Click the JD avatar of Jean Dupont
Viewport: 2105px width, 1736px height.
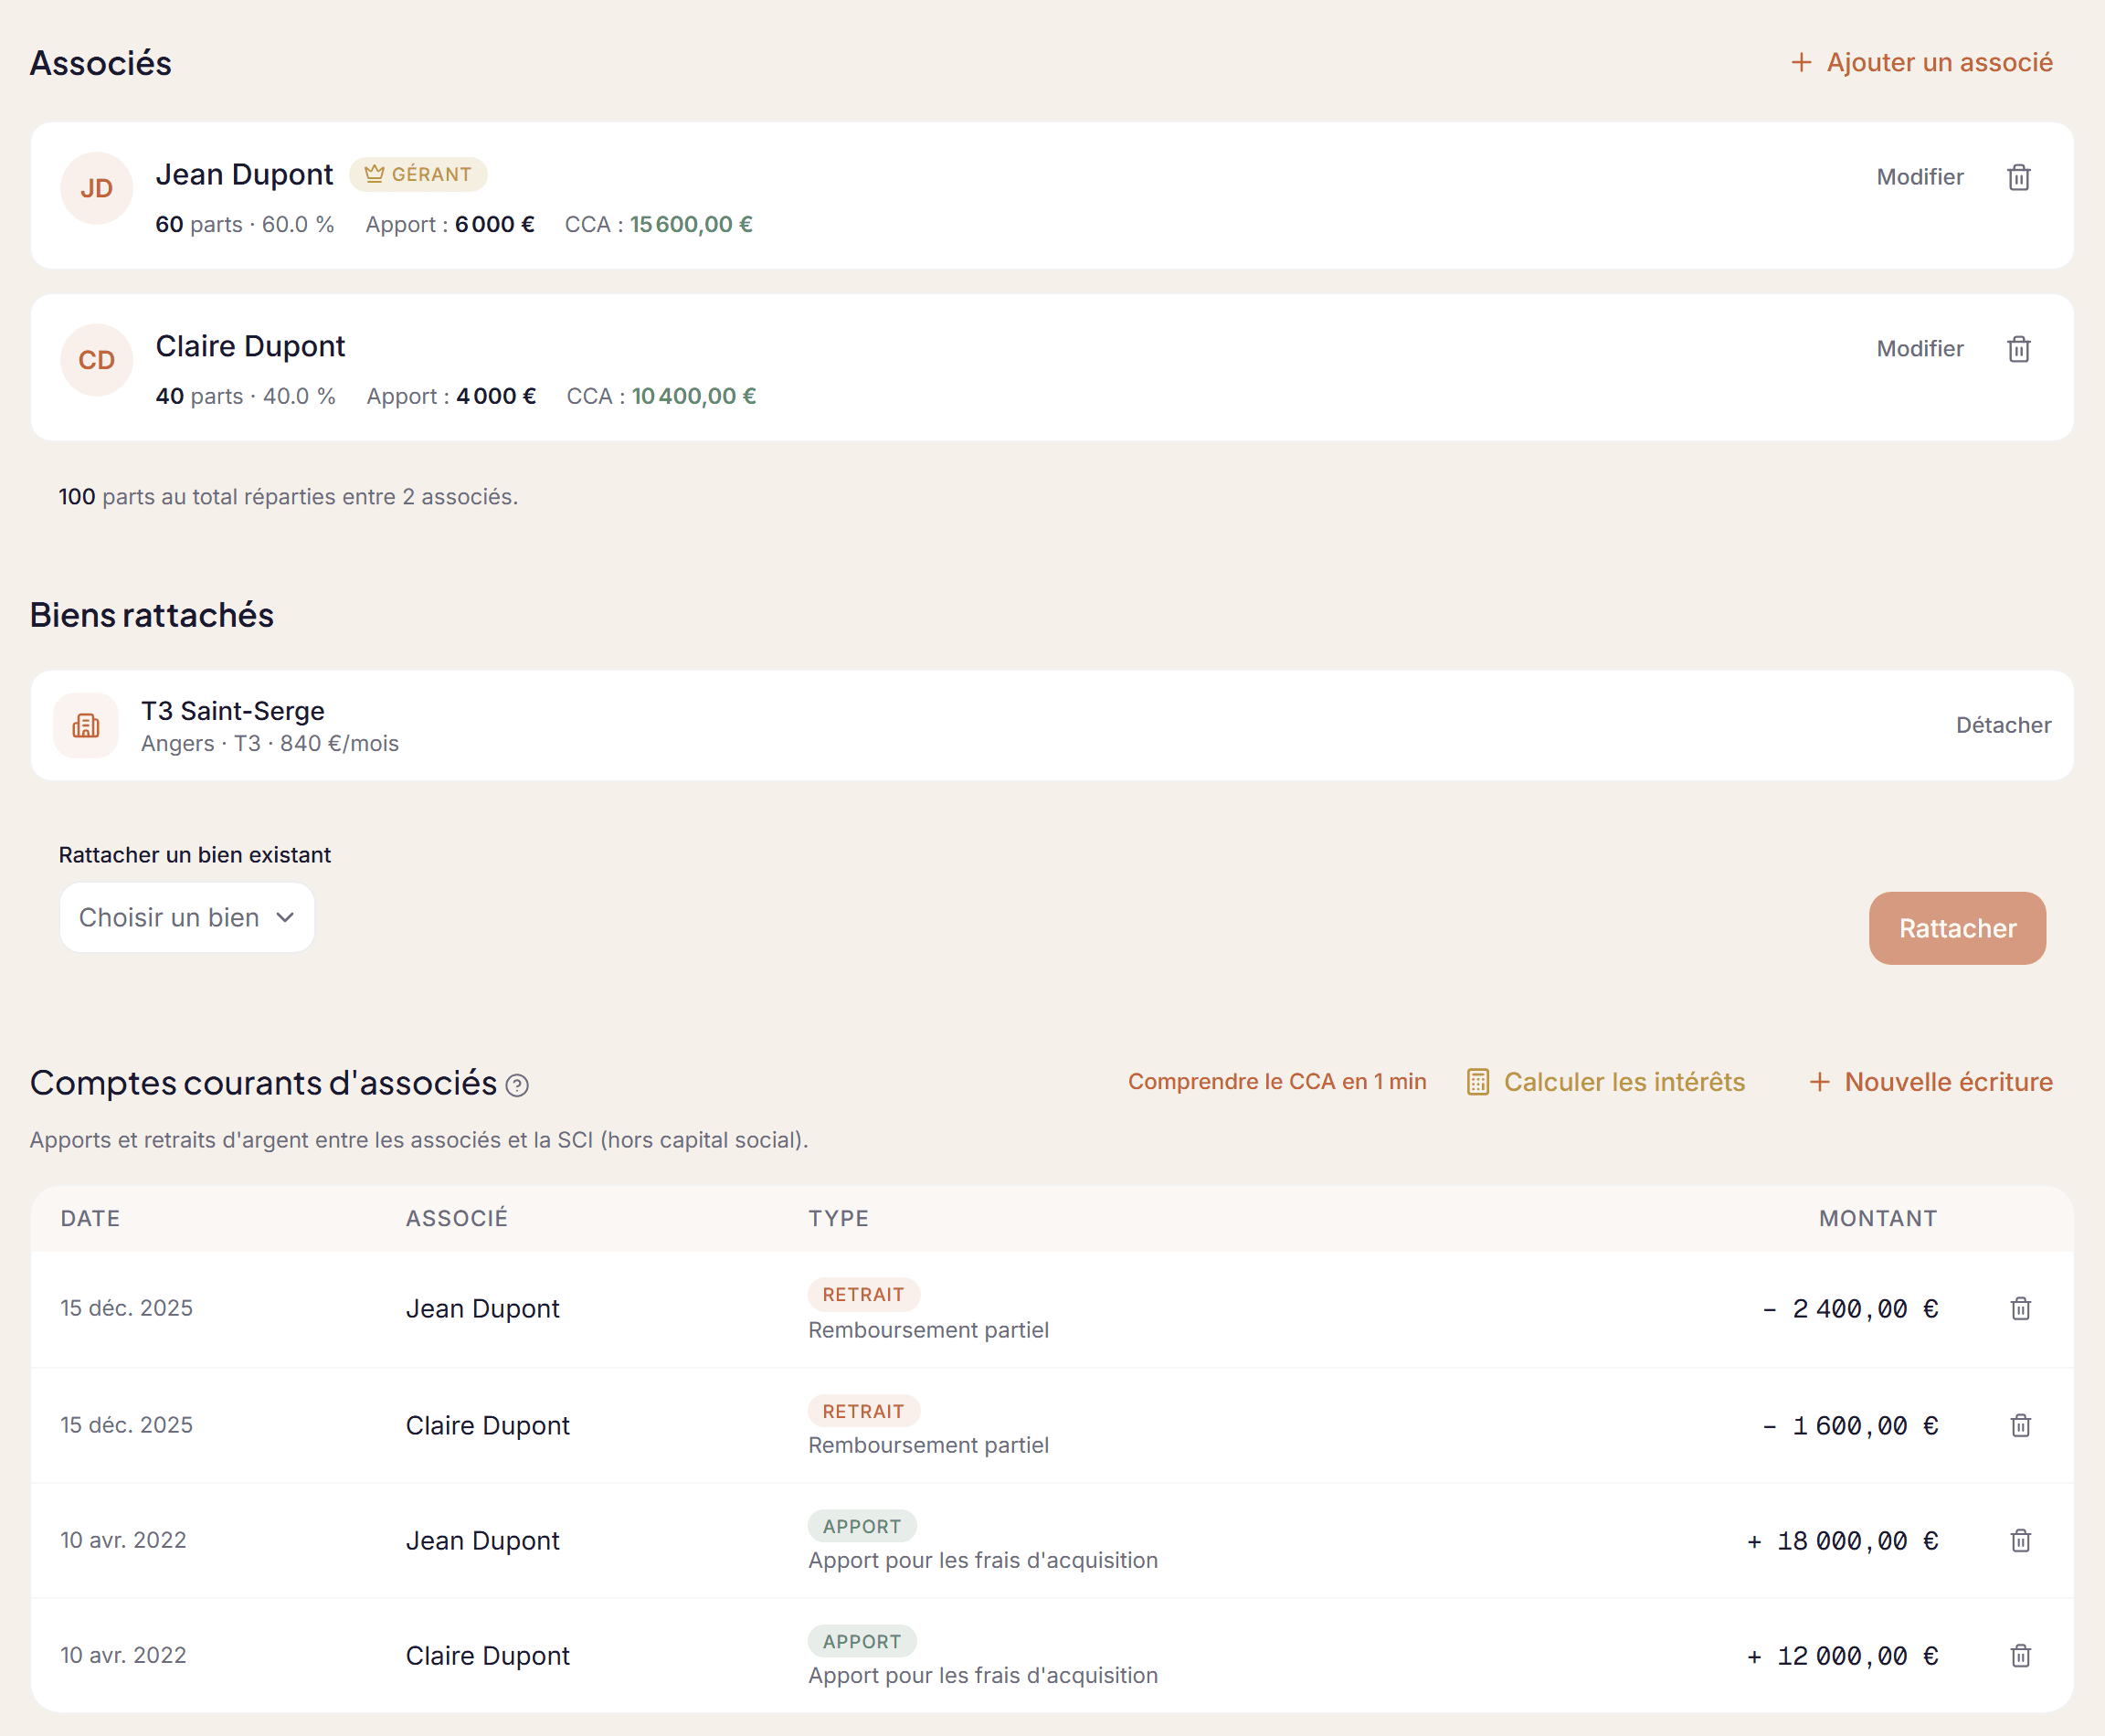pyautogui.click(x=97, y=188)
